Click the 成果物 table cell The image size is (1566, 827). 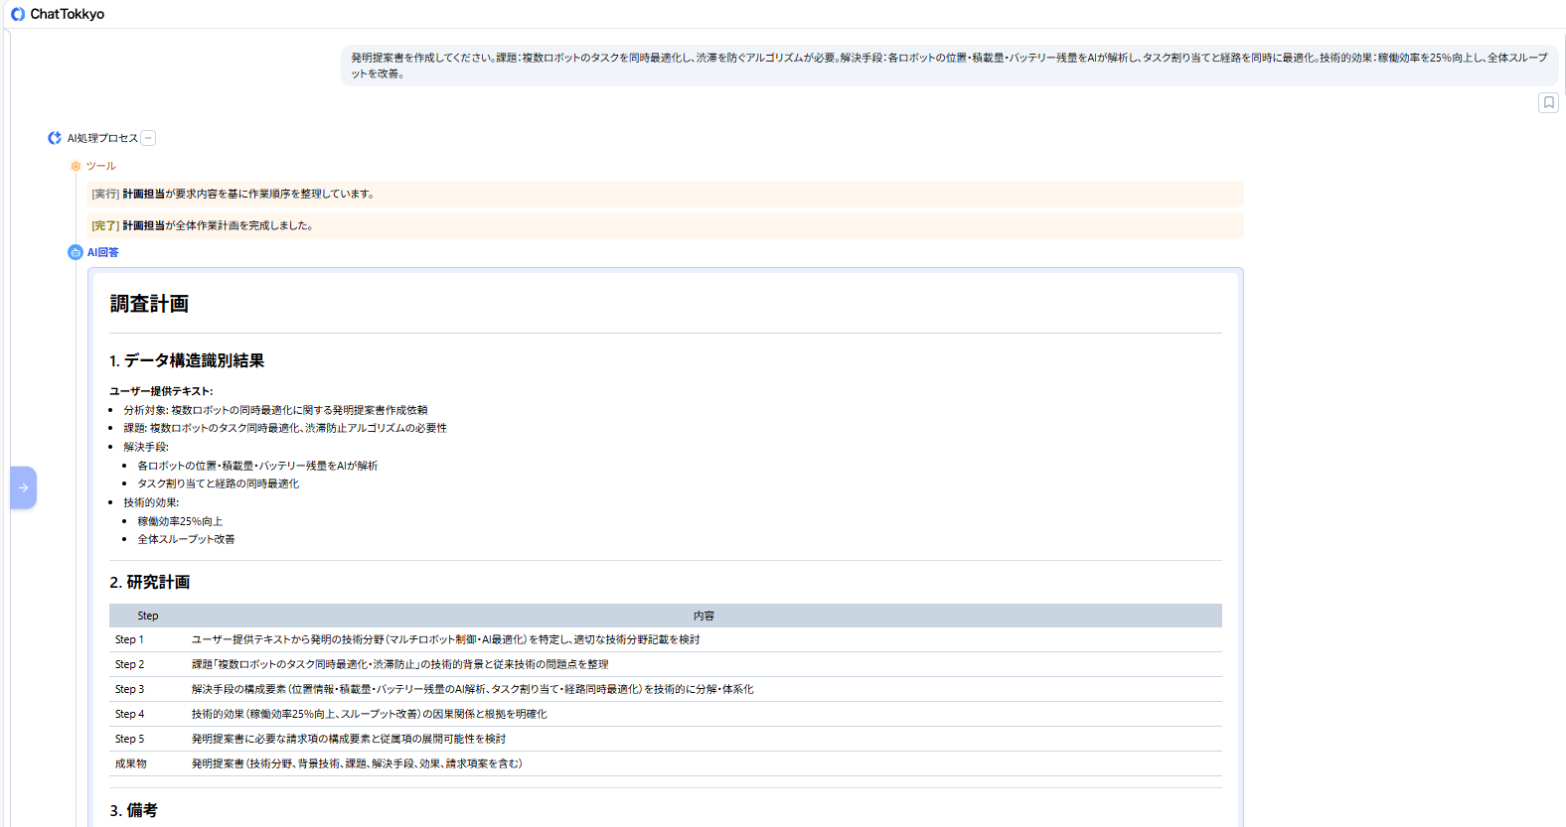148,763
